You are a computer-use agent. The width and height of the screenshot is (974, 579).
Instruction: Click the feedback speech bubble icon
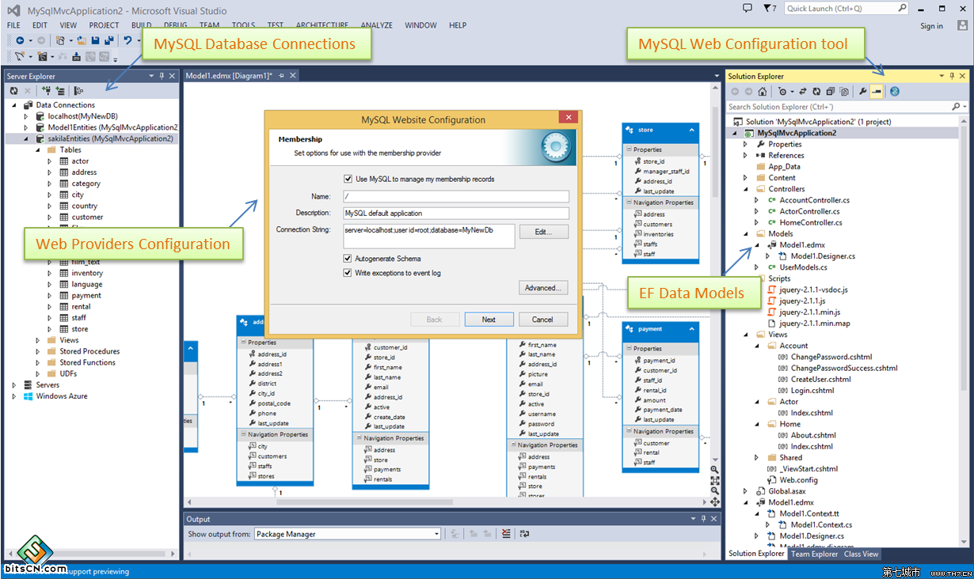click(x=748, y=8)
